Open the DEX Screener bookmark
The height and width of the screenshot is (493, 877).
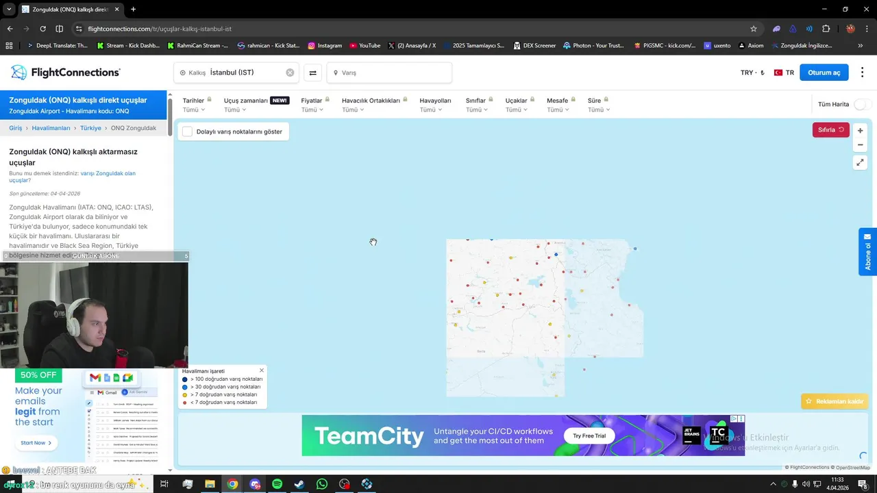[x=534, y=46]
